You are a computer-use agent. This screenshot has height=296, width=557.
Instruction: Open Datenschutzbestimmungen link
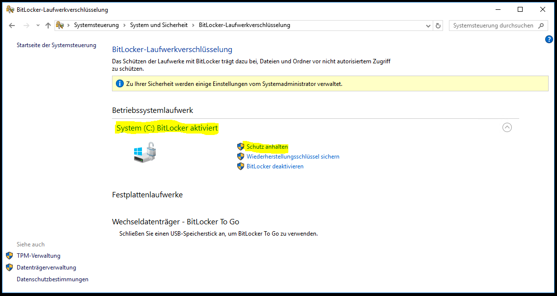pyautogui.click(x=53, y=279)
